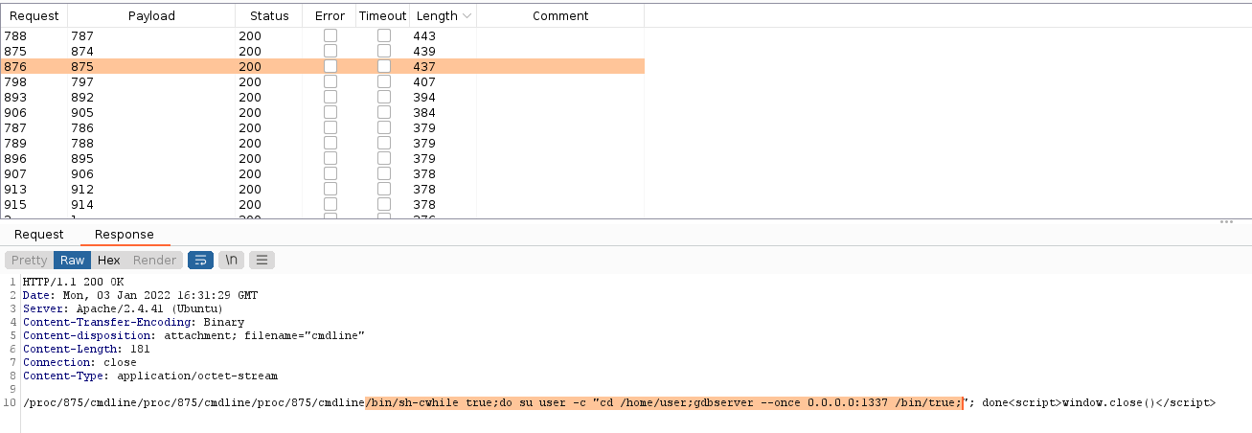
Task: Select the Response tab
Action: click(x=124, y=235)
